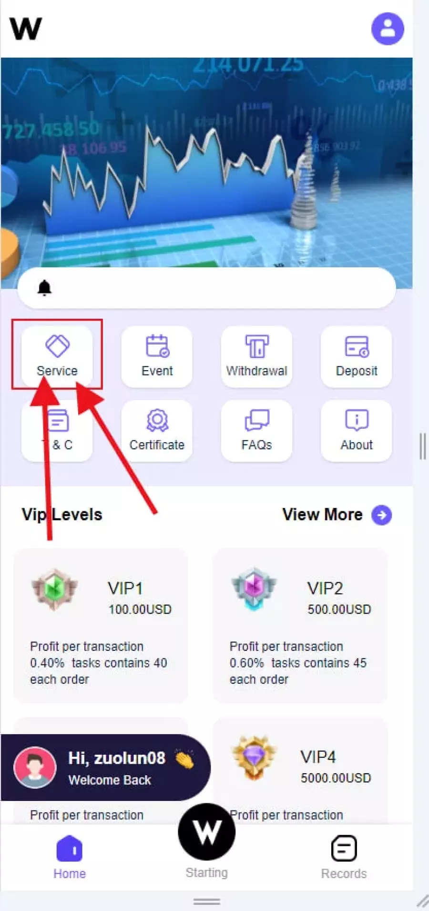429x911 pixels.
Task: Open the Withdrawal option
Action: (x=256, y=356)
